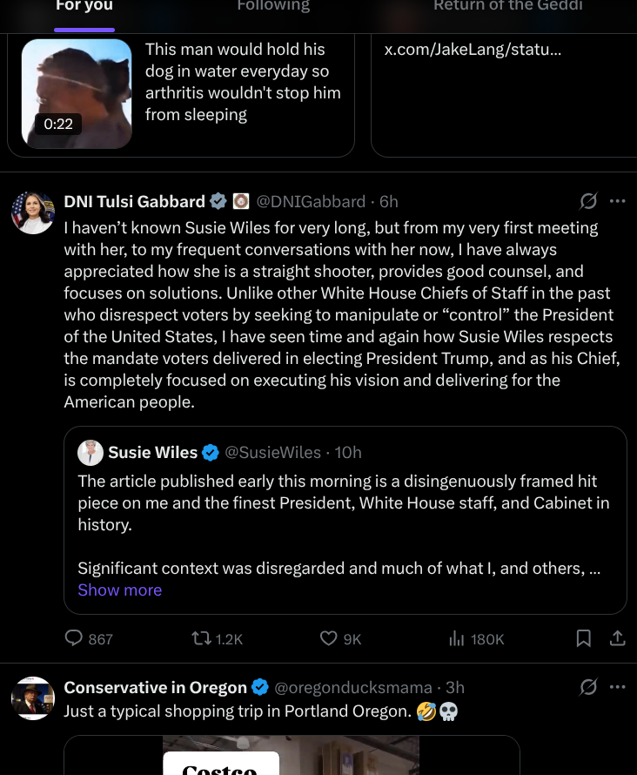Share the Tulsi Gabbard post

pos(618,639)
